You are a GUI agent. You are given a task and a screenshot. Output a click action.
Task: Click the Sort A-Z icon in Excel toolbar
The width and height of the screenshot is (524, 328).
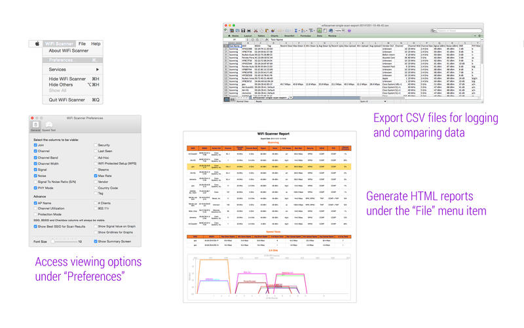coord(303,30)
